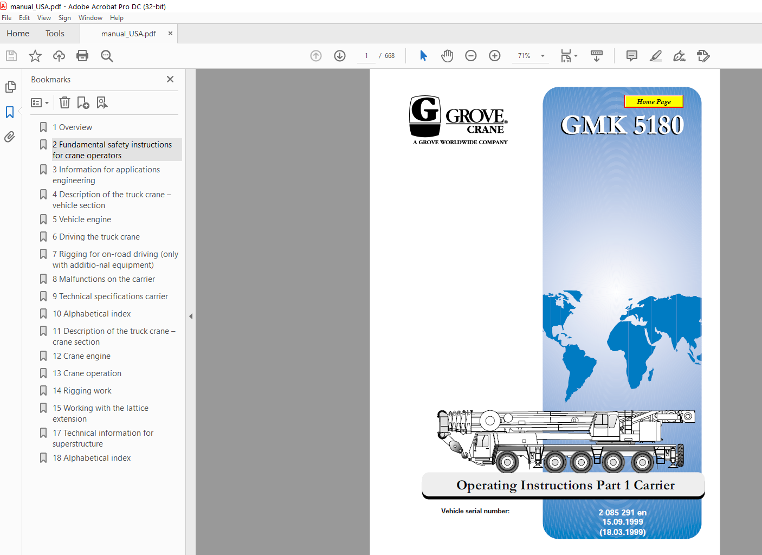Switch to the Home tab
762x555 pixels.
click(x=18, y=34)
